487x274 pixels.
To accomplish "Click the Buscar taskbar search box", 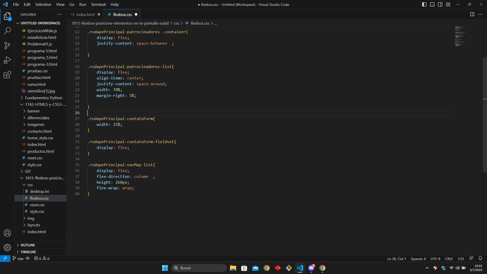I will click(199, 268).
